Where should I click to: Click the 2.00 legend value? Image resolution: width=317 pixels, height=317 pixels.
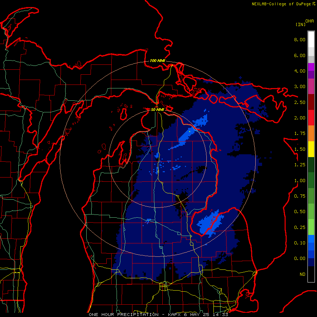(300, 118)
